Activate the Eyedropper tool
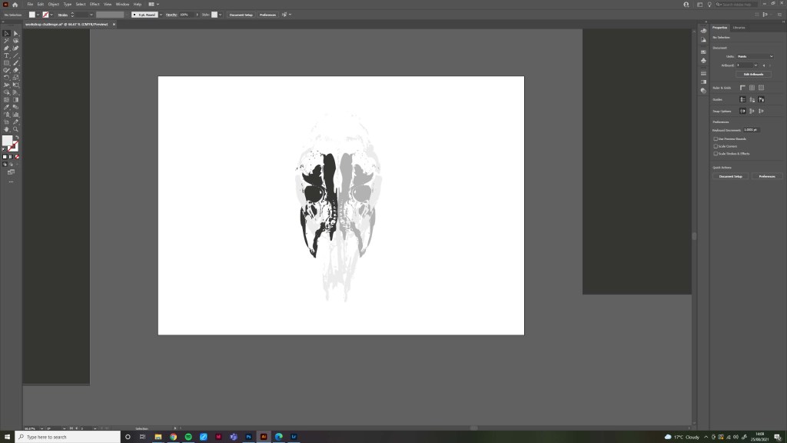Viewport: 787px width, 443px height. 7,107
